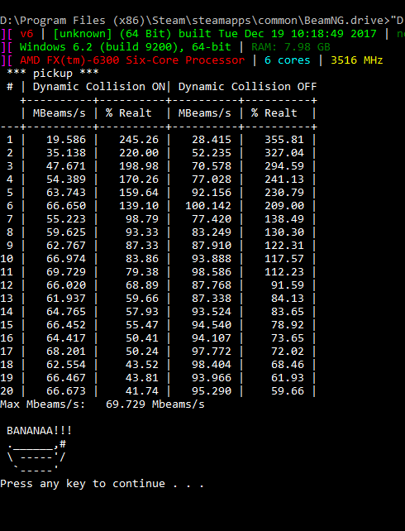This screenshot has width=405, height=531.
Task: Click the value '70.578' in row 3
Action: click(212, 166)
